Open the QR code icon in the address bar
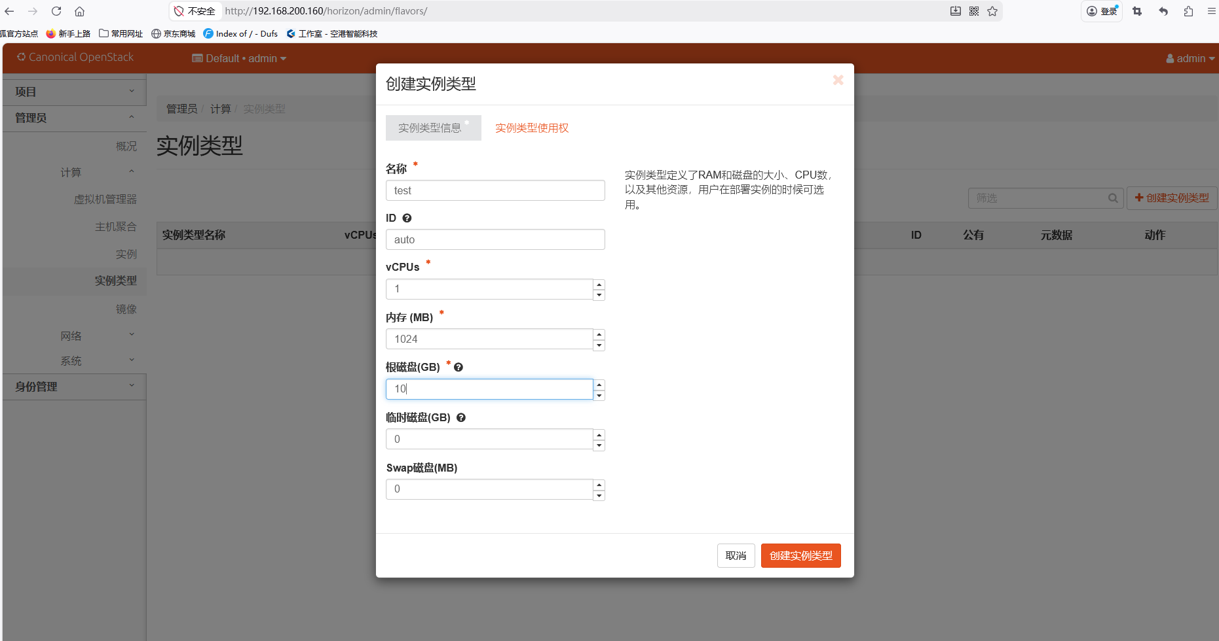 tap(973, 11)
